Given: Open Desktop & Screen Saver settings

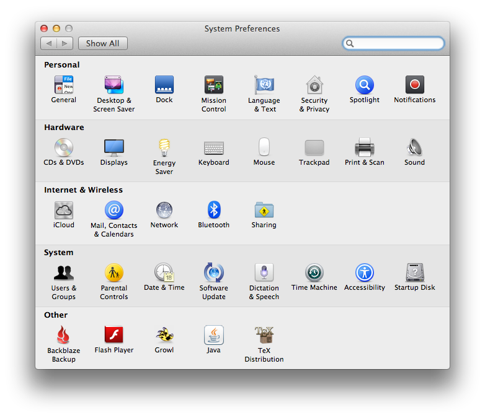Looking at the screenshot, I should (x=113, y=85).
